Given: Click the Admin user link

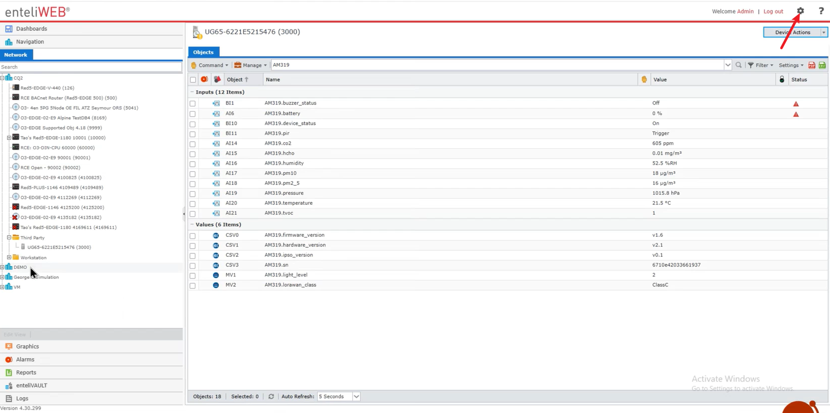Looking at the screenshot, I should click(745, 12).
